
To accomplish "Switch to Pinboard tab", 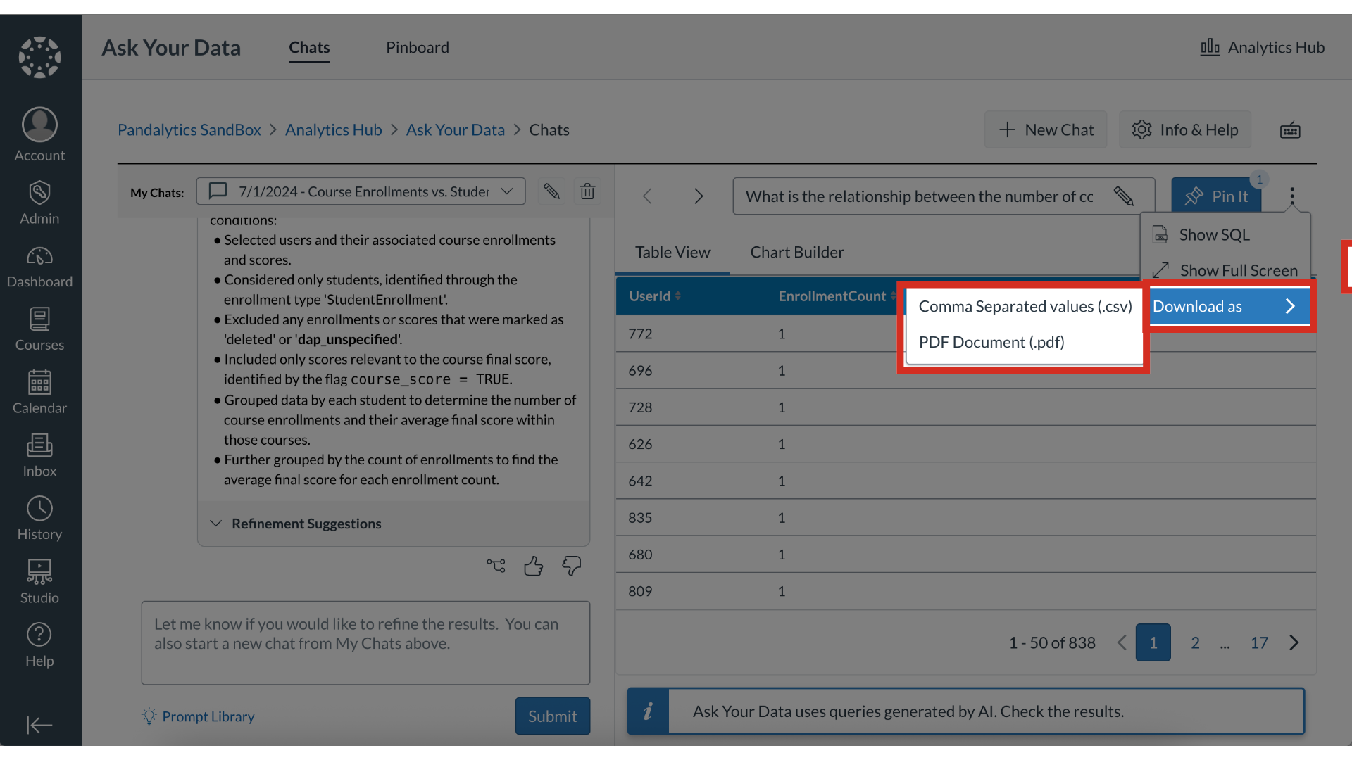I will point(418,48).
